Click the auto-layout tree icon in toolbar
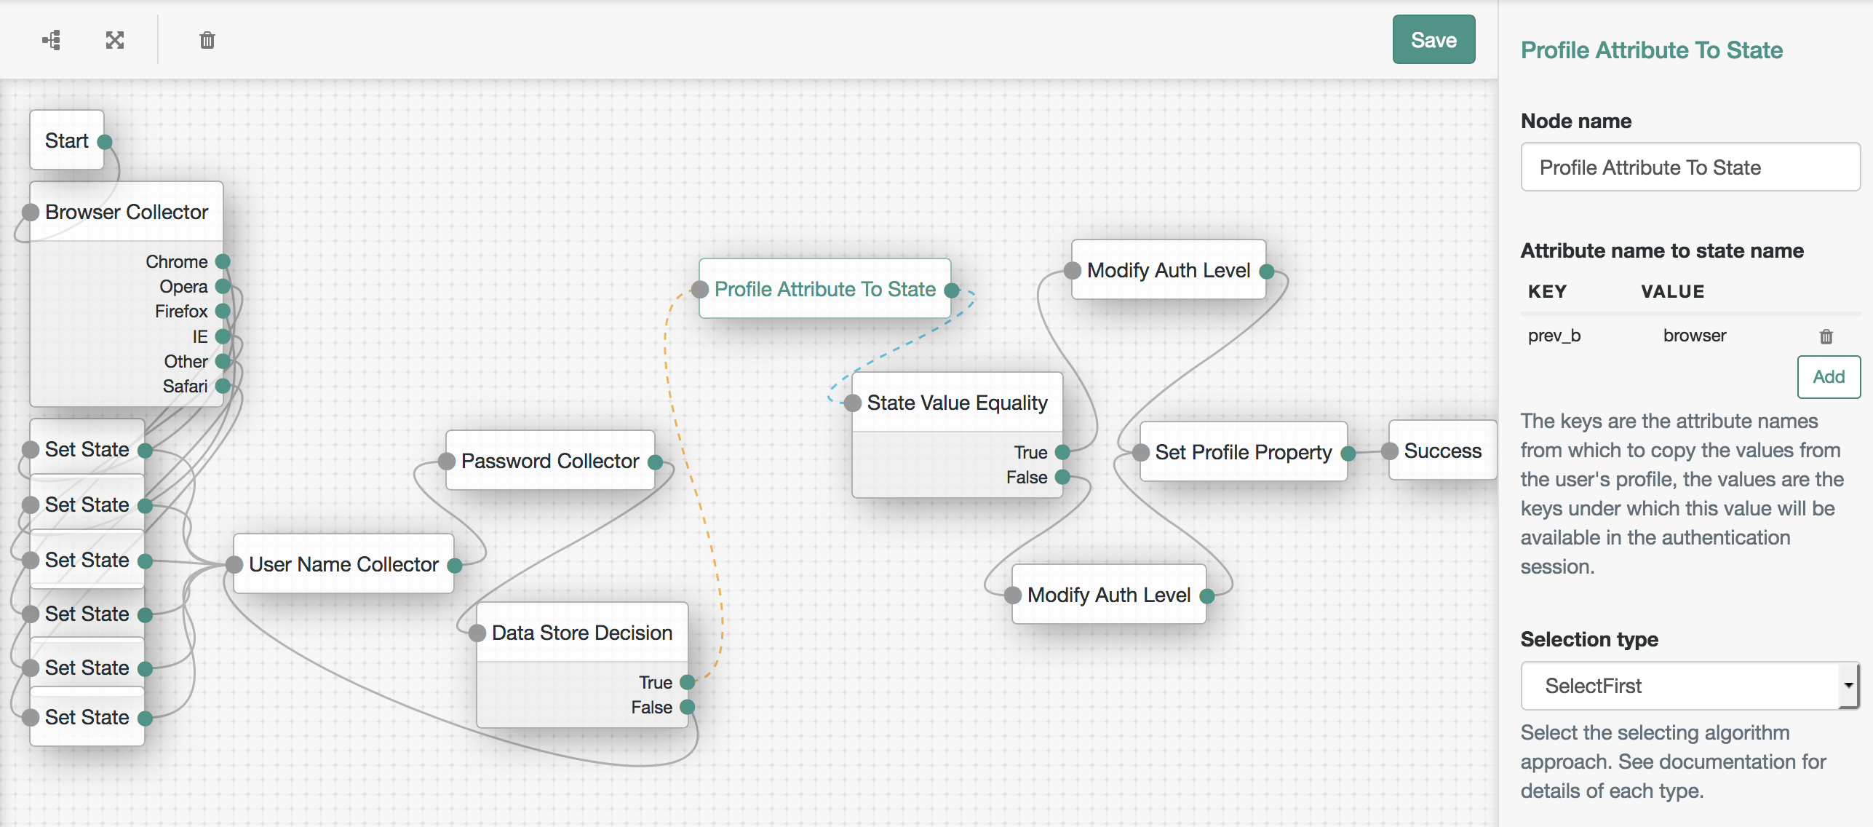 pyautogui.click(x=52, y=40)
